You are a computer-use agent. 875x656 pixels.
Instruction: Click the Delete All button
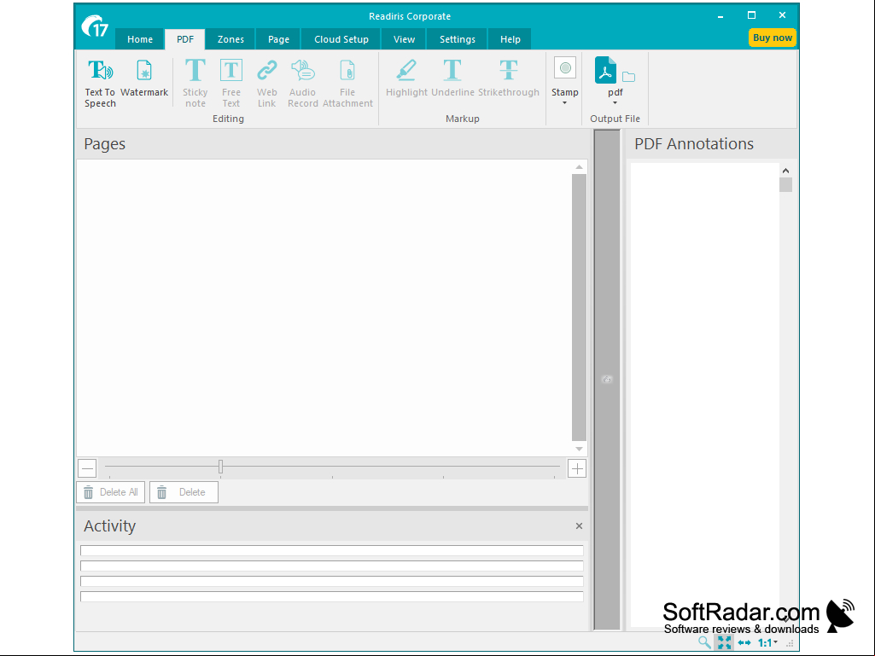pos(110,492)
